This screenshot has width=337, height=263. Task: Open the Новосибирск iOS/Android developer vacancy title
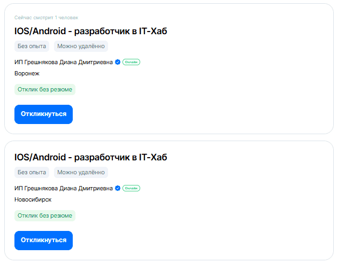90,157
